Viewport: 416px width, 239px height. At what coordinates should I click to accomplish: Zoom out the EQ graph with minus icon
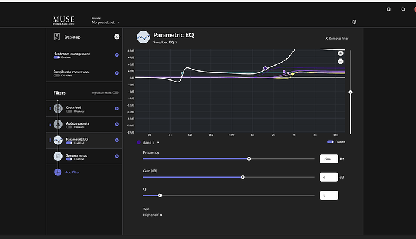pos(341,61)
